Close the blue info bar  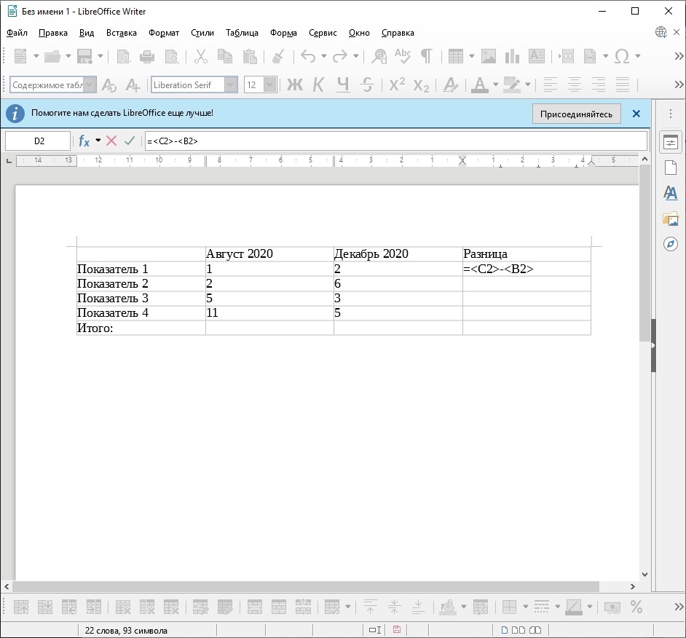click(x=636, y=114)
